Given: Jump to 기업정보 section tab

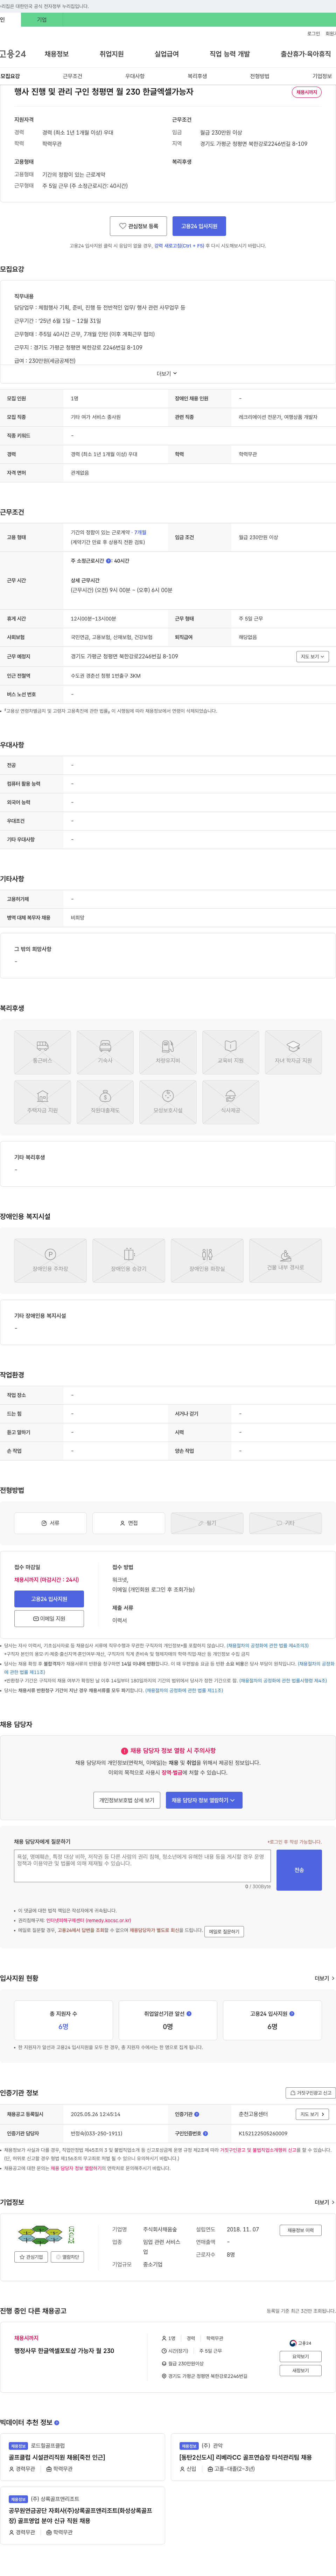Looking at the screenshot, I should [322, 76].
